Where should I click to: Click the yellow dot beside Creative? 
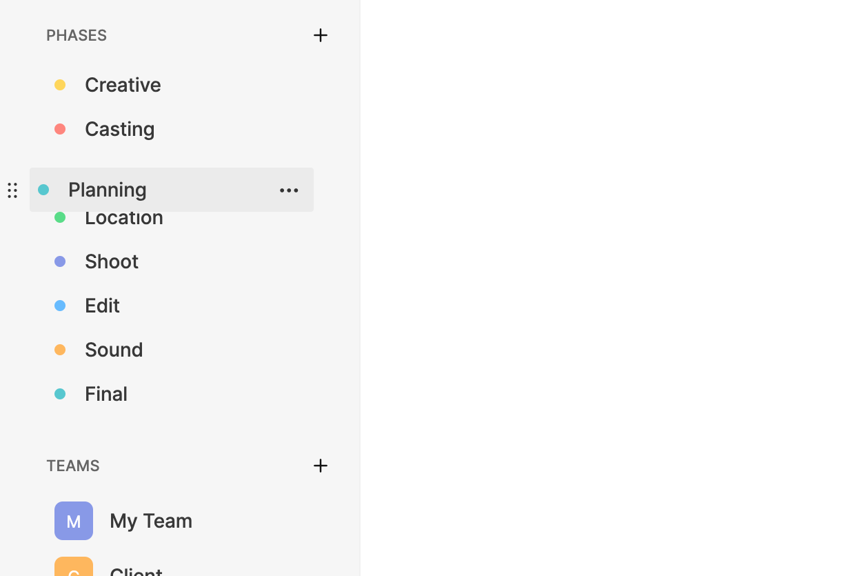tap(60, 85)
